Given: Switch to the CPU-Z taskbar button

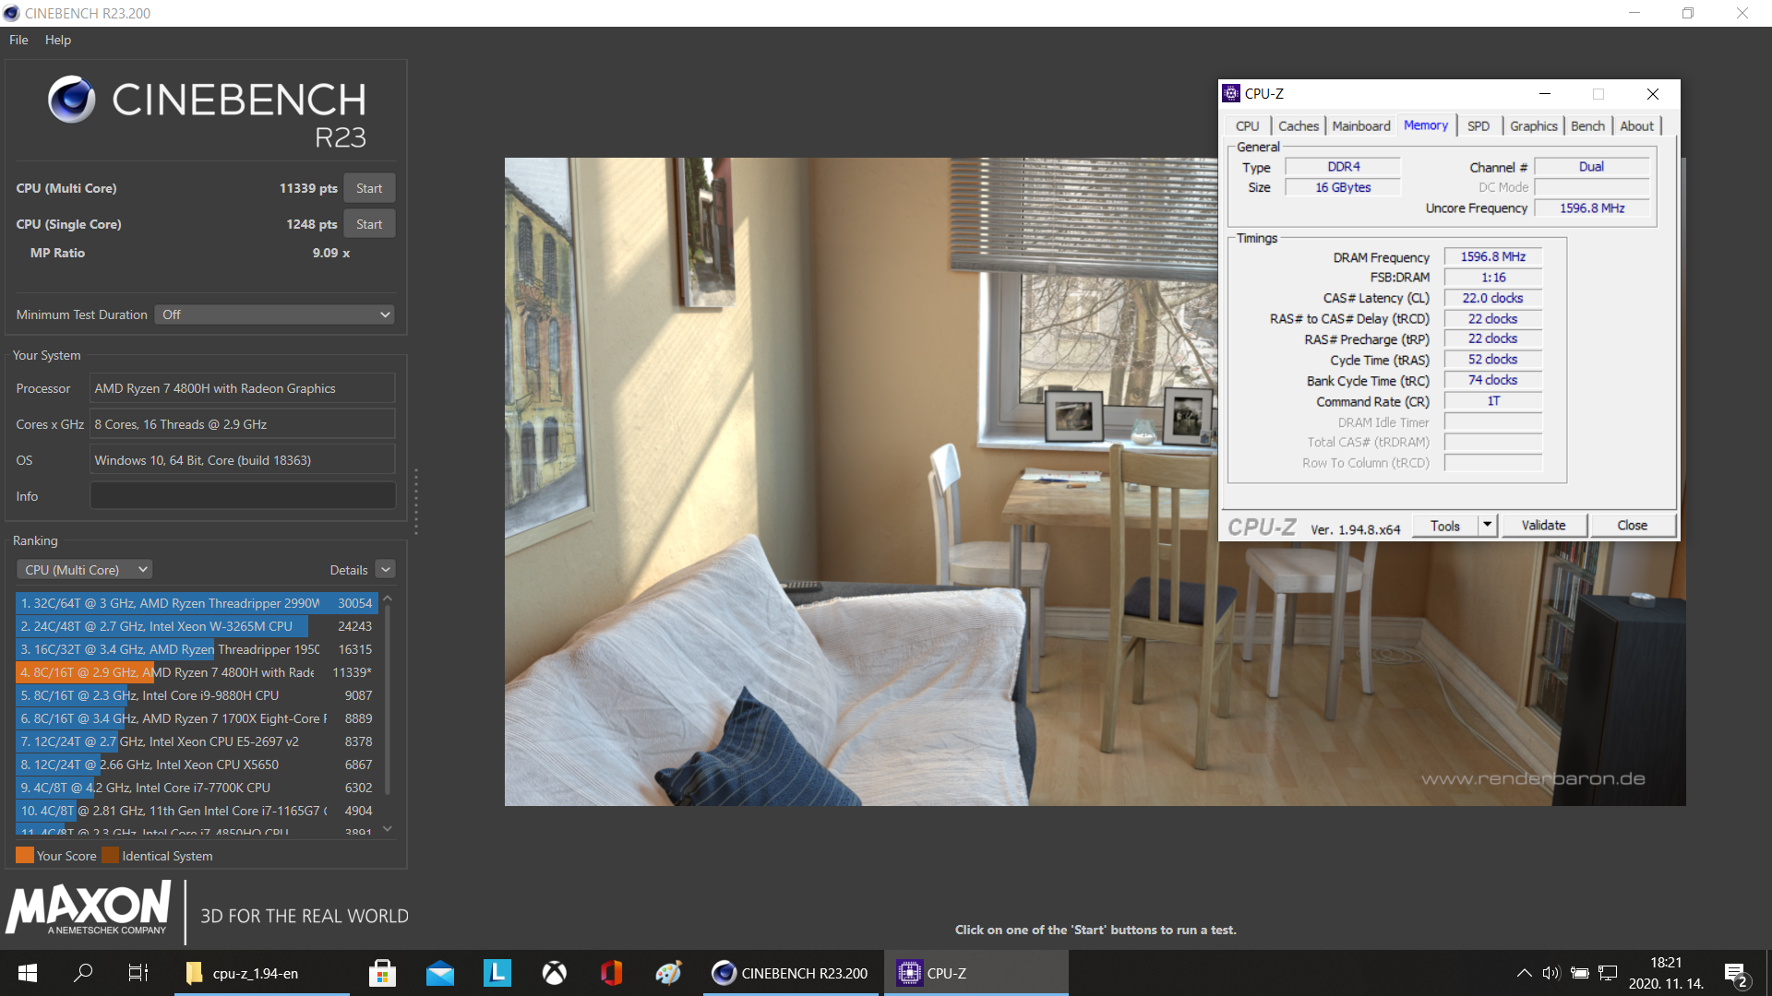Looking at the screenshot, I should [x=976, y=973].
